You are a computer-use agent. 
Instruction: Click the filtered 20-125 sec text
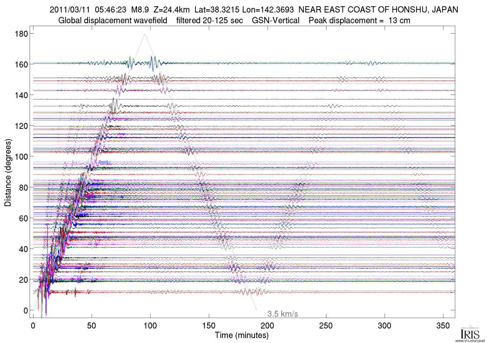[210, 20]
